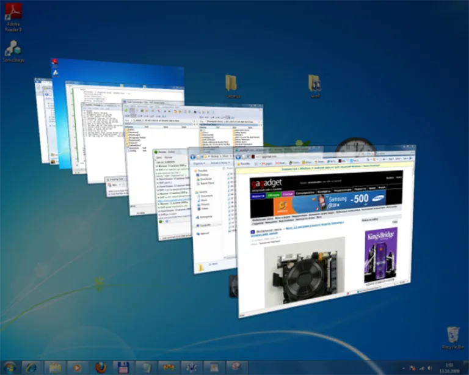Select the messenger contact list window in Flip 3D
Image resolution: width=469 pixels, height=375 pixels.
click(x=172, y=196)
